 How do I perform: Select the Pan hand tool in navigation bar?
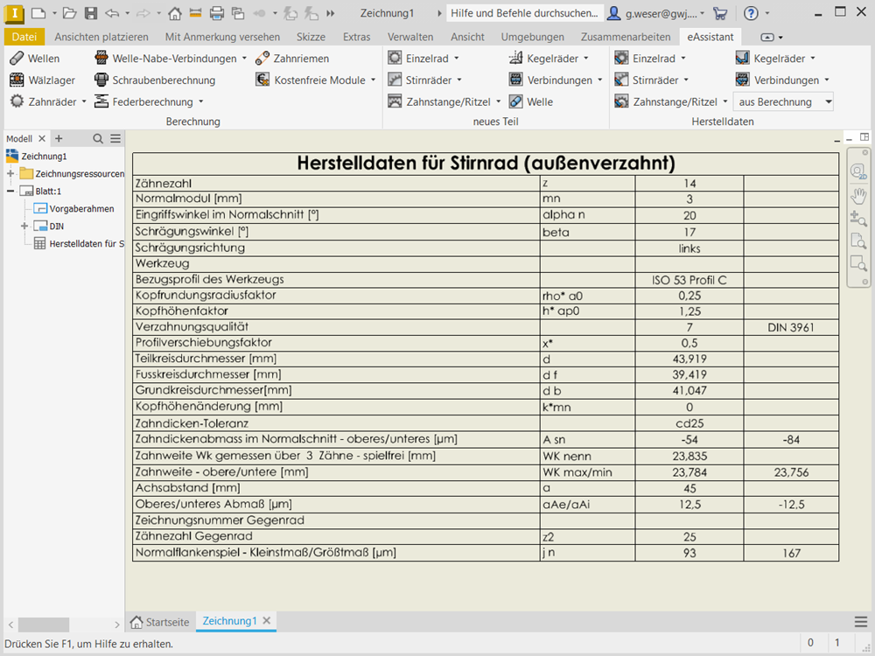pyautogui.click(x=858, y=194)
